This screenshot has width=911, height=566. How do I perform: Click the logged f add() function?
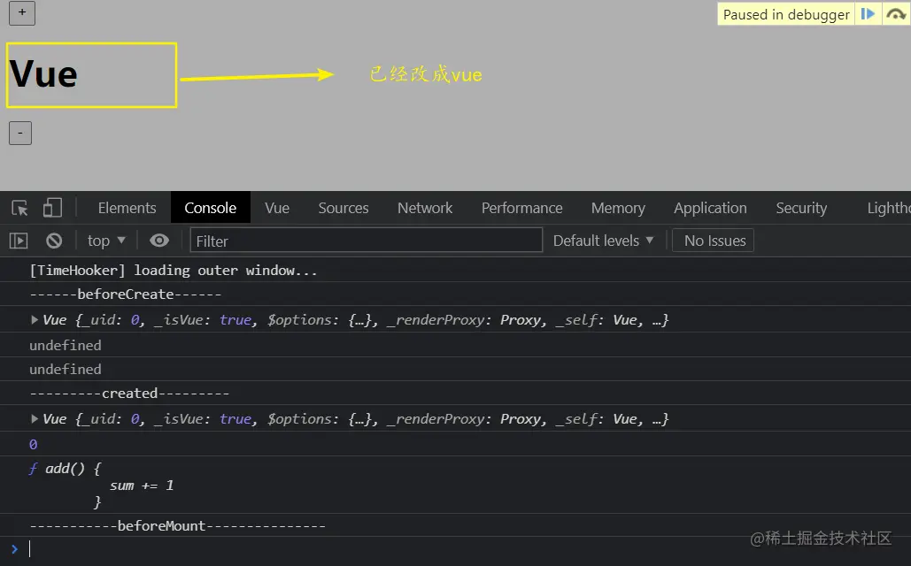click(101, 485)
